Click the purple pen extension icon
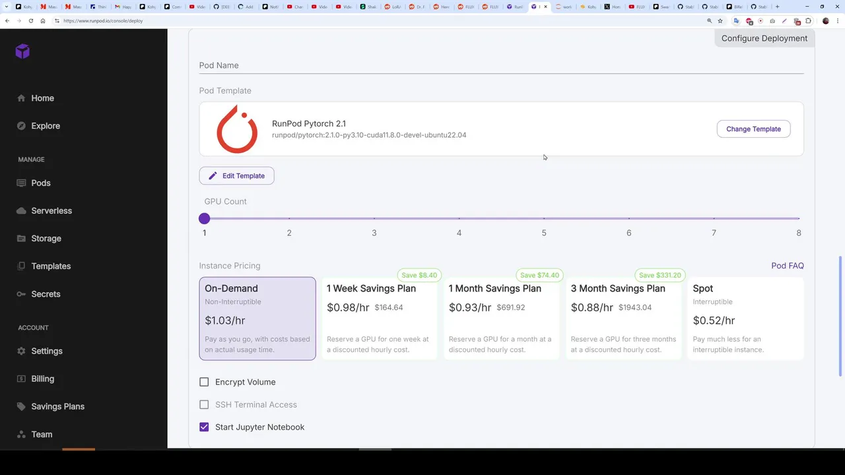845x475 pixels. (x=784, y=20)
